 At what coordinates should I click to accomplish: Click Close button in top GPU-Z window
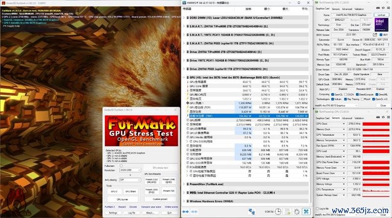383,106
